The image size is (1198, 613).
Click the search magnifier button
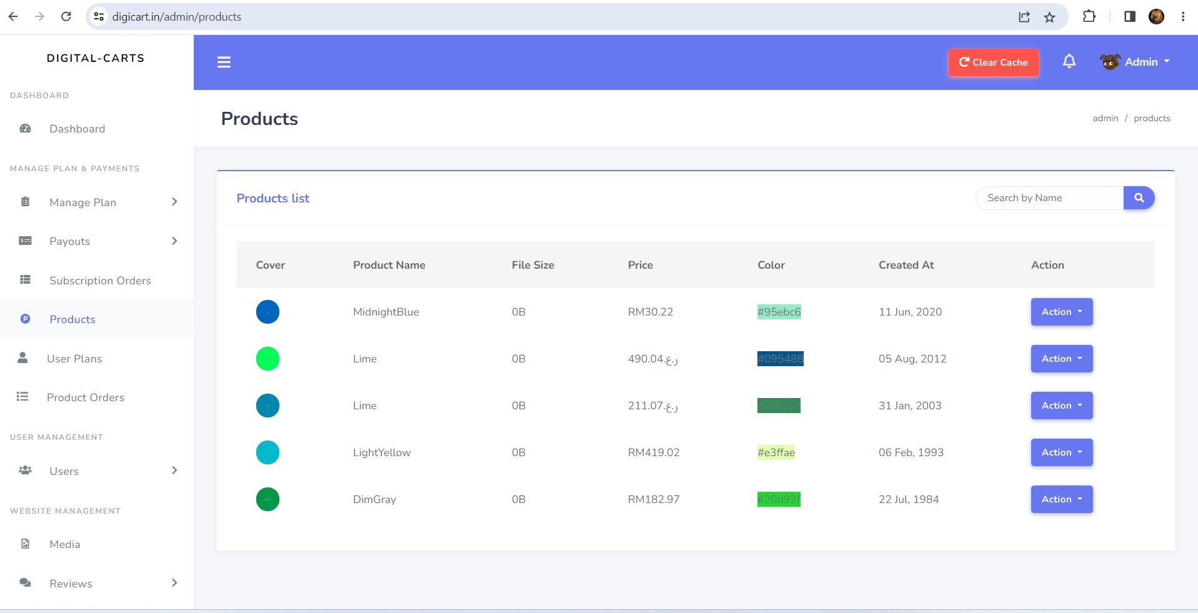1139,198
